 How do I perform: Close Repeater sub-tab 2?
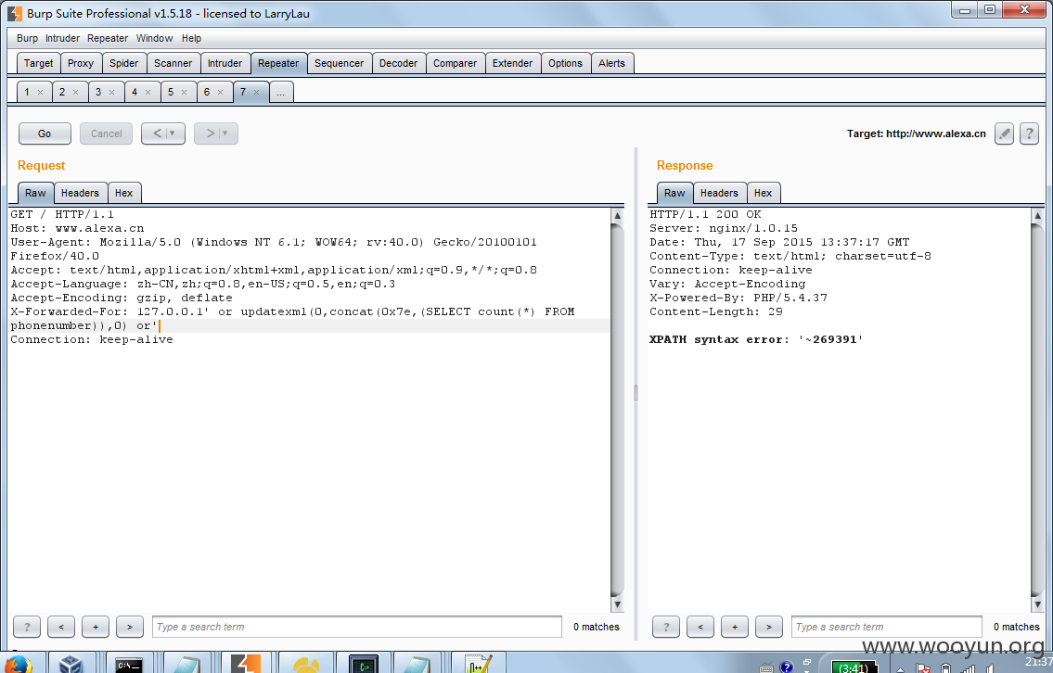coord(75,93)
